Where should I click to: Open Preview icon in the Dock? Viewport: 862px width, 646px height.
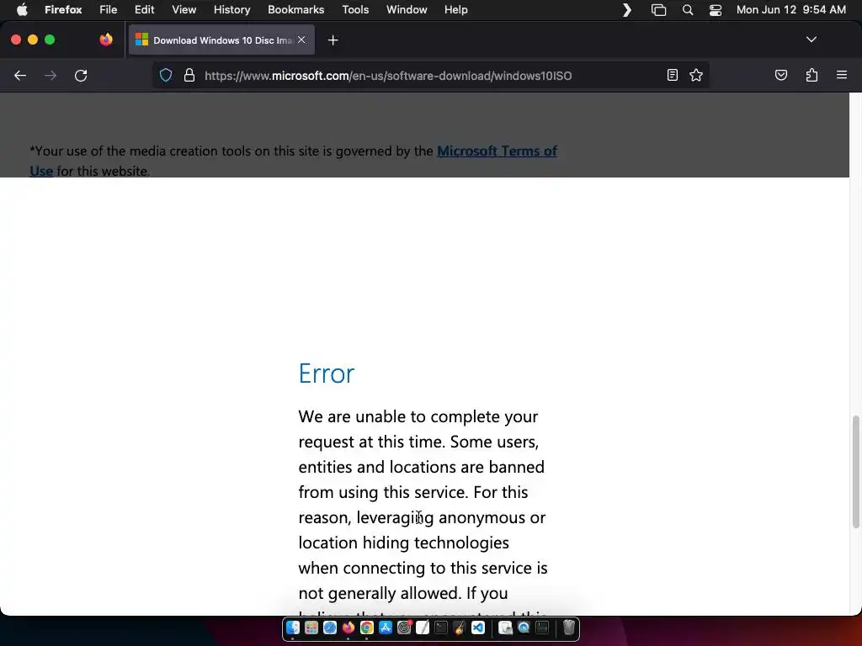click(505, 627)
